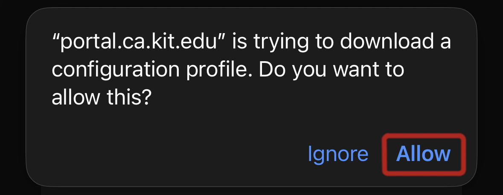Click the "portal.ca.kit.edu" domain text
Image resolution: width=503 pixels, height=195 pixels.
(141, 43)
